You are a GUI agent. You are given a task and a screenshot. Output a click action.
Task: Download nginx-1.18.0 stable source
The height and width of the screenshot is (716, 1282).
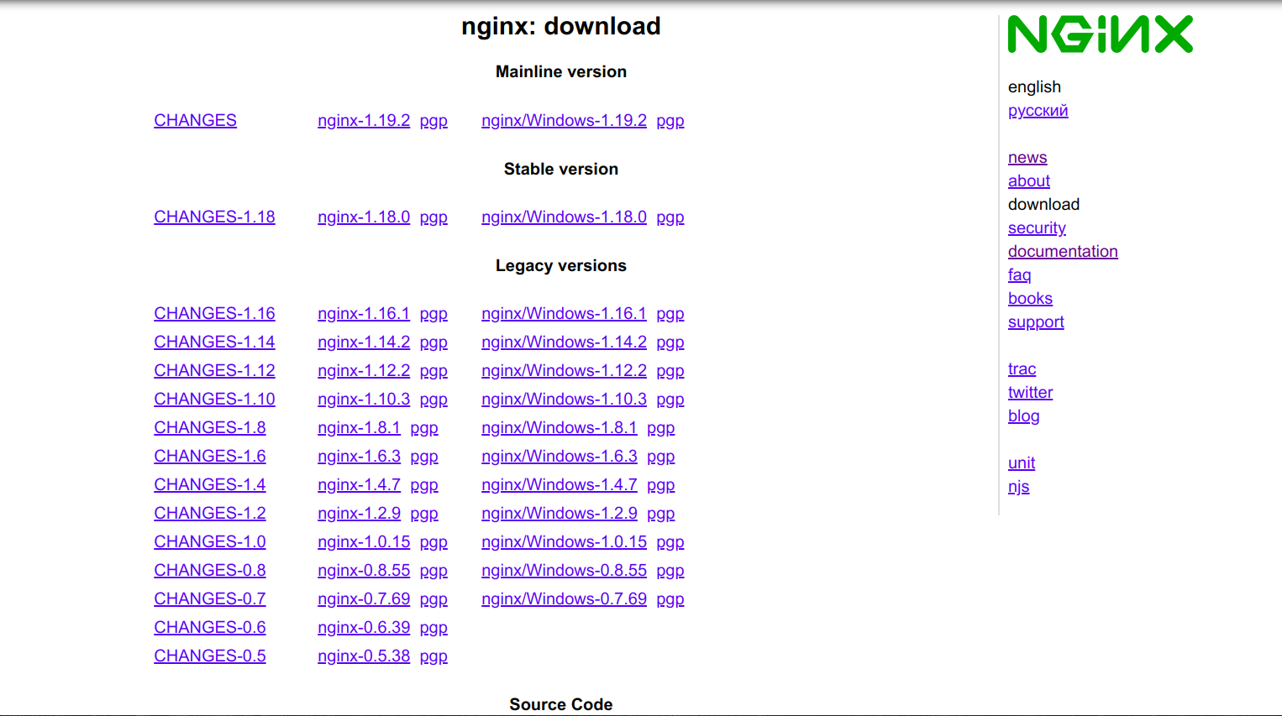[x=364, y=217]
